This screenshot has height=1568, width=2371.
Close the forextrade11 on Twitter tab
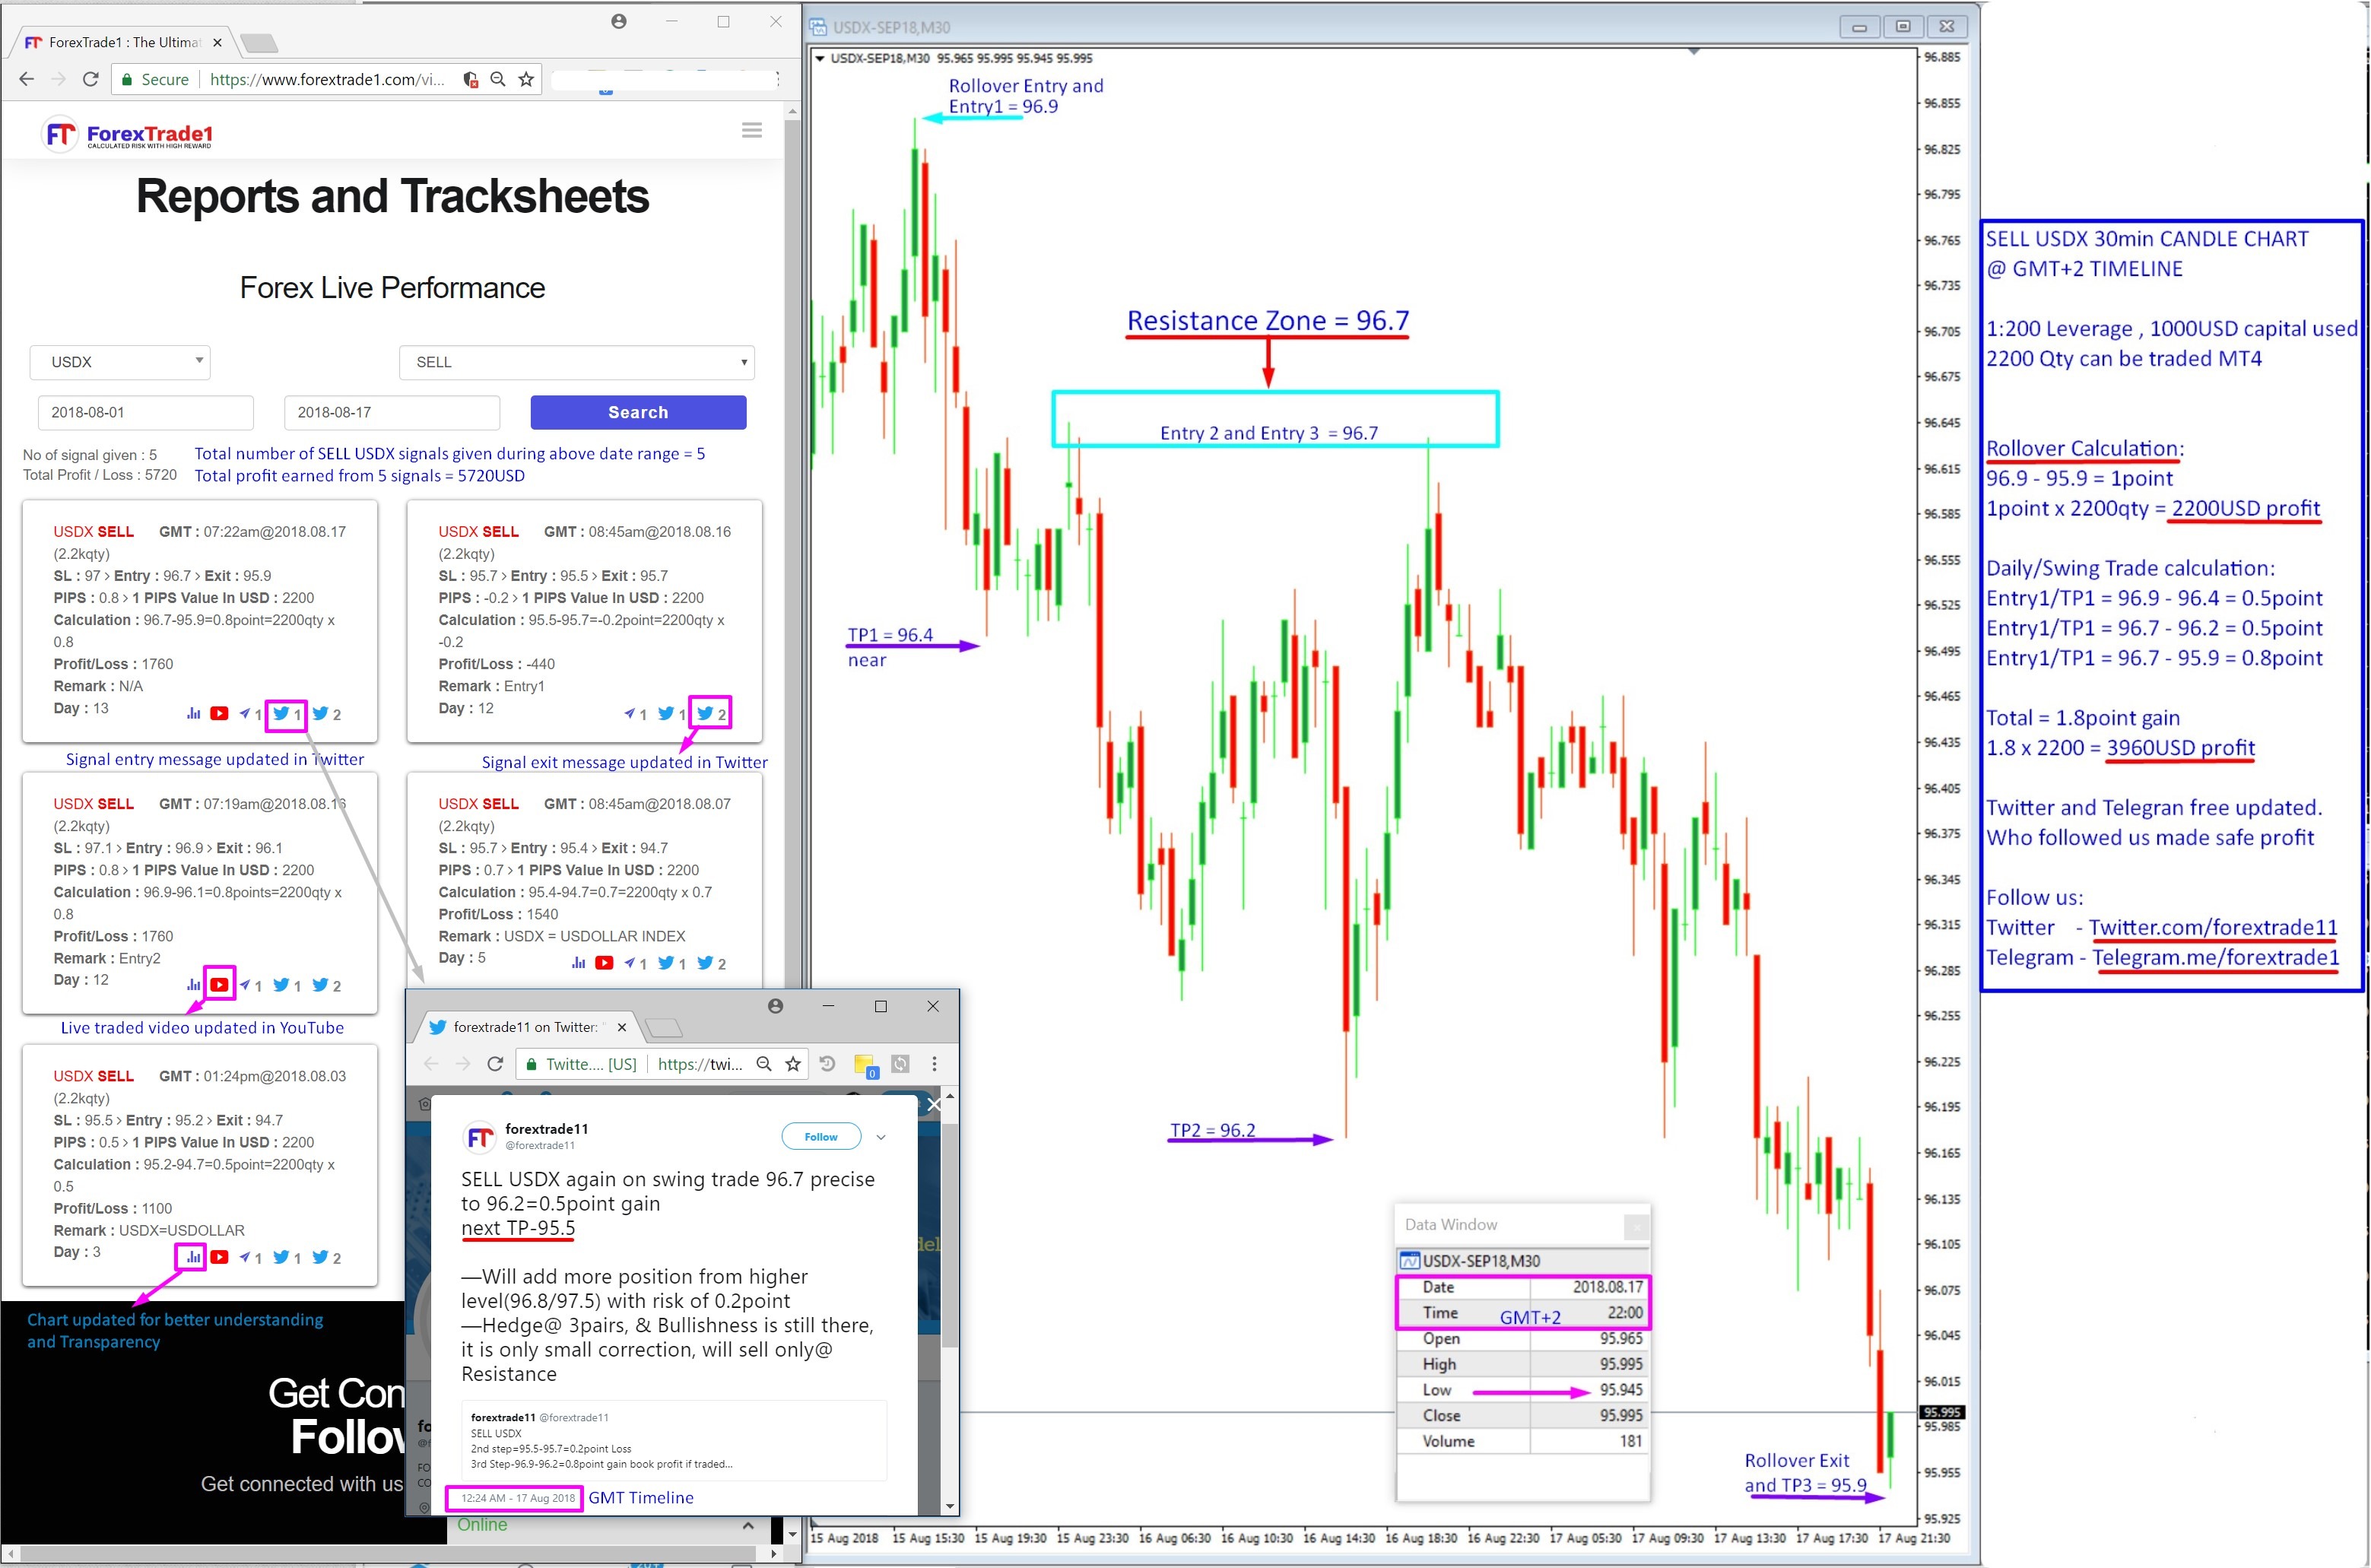pos(622,1027)
